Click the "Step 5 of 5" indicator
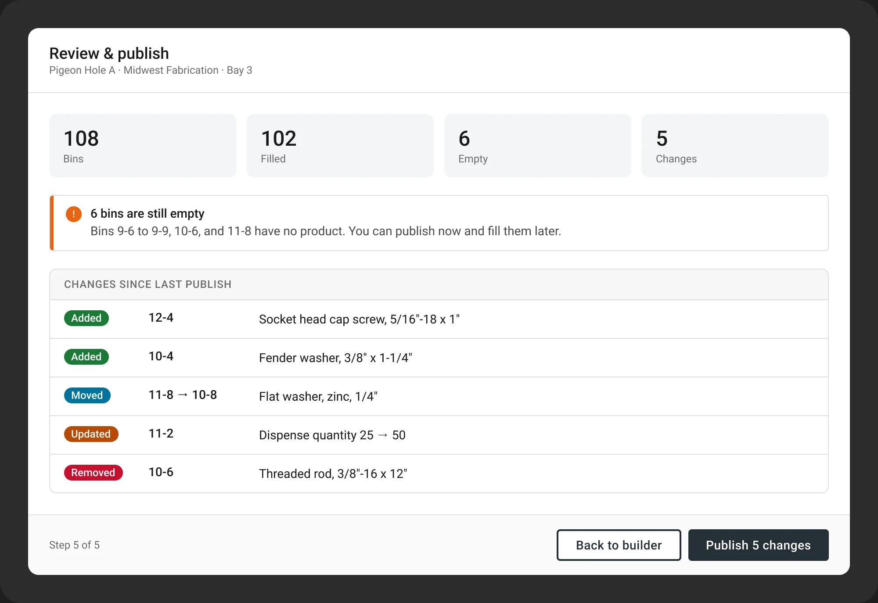 click(x=74, y=545)
